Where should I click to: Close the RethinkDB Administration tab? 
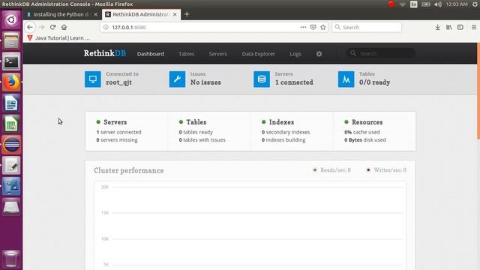(x=175, y=14)
